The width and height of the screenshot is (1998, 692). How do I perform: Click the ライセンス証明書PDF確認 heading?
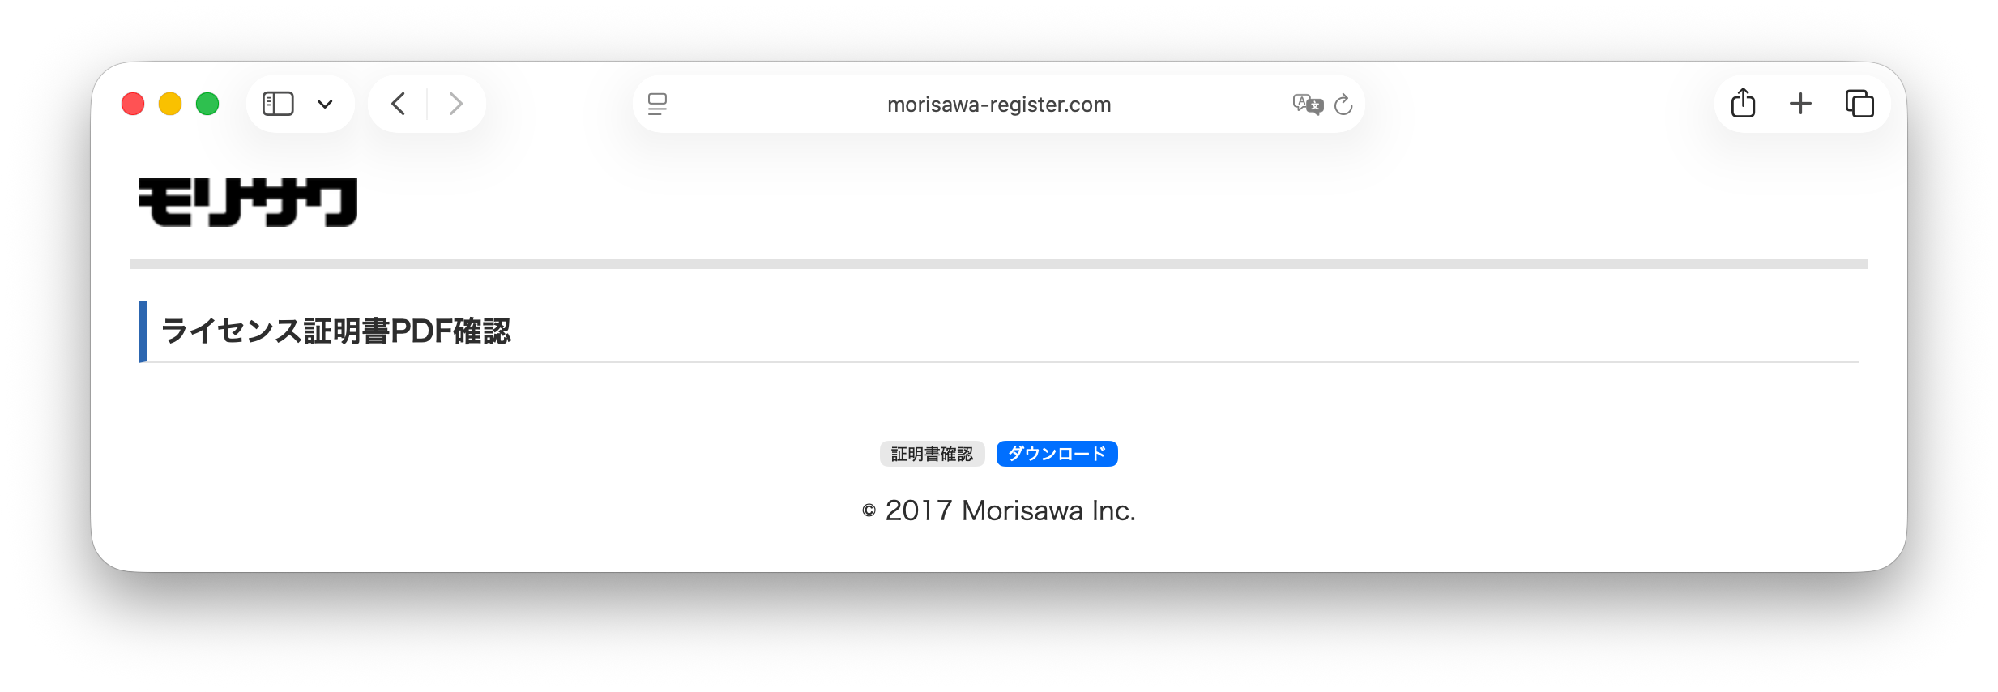(336, 331)
